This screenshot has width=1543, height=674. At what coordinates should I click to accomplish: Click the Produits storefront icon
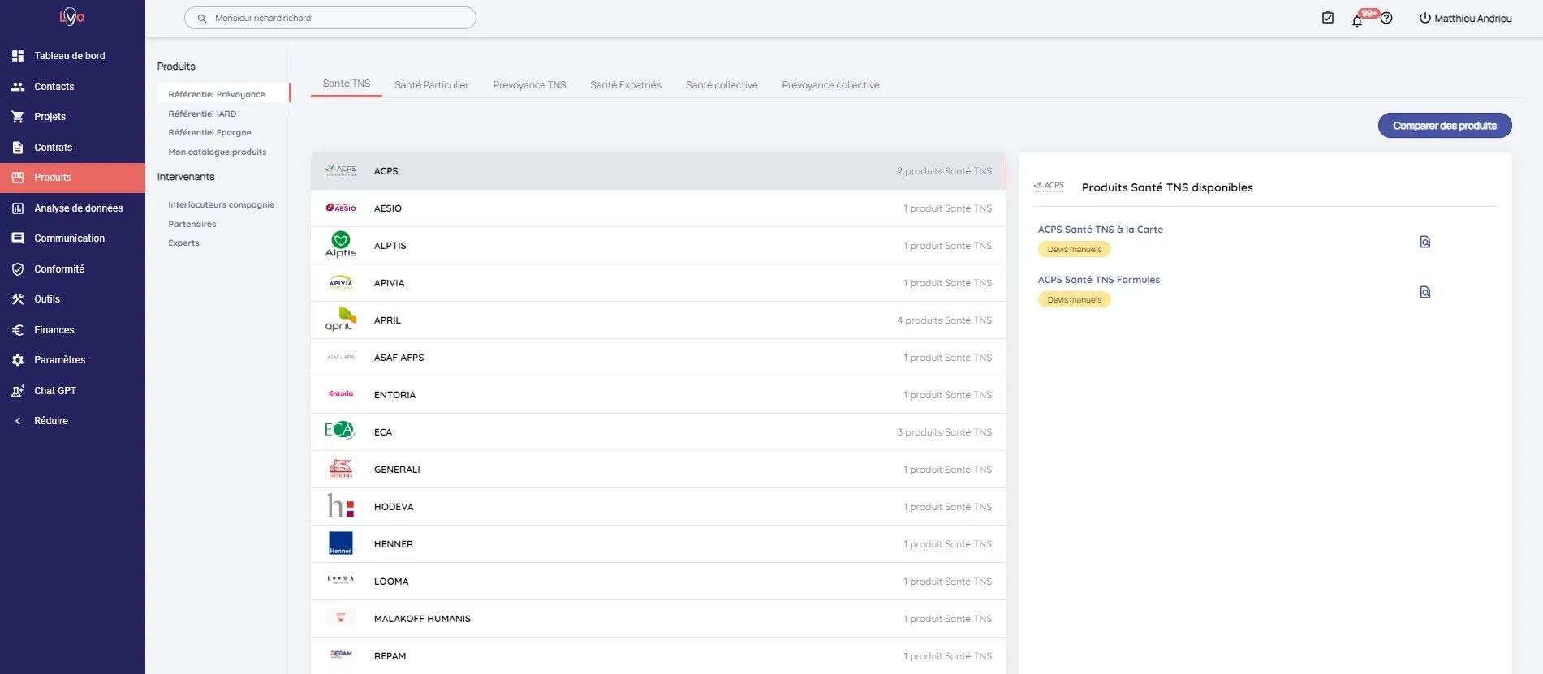pos(18,178)
